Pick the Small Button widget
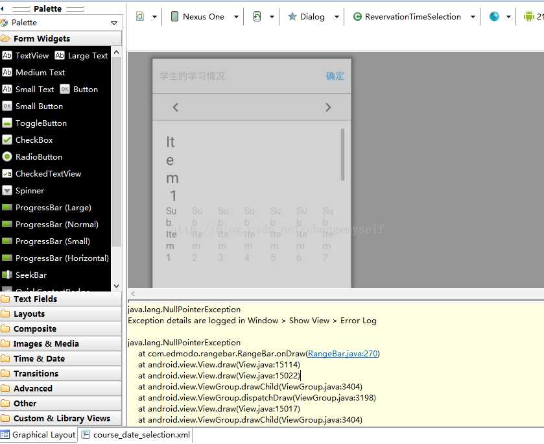 (x=32, y=106)
